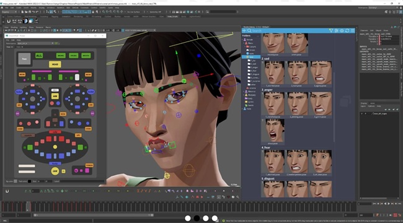Select the 4_fear folder in Folders tree

pyautogui.click(x=254, y=71)
